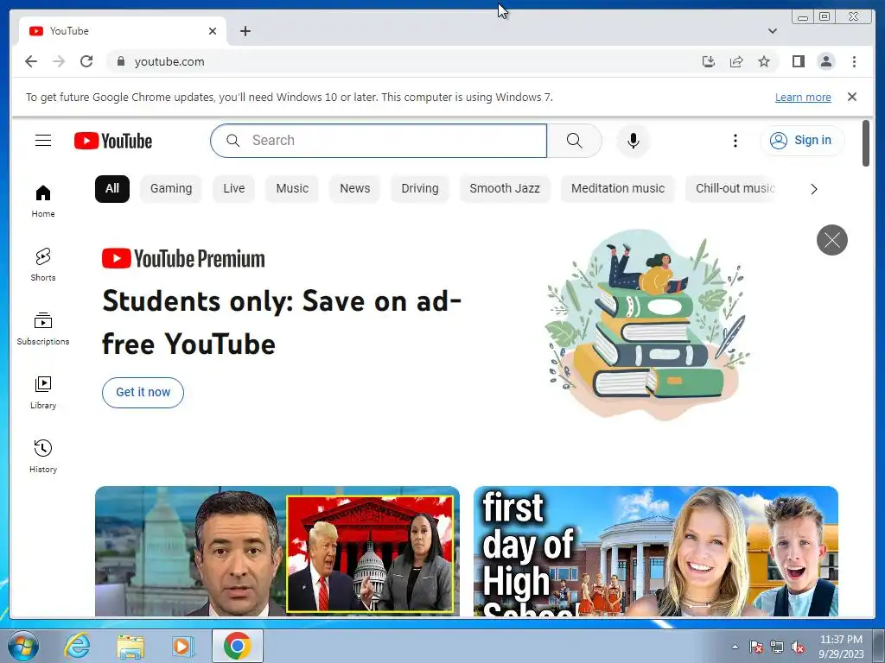This screenshot has height=663, width=885.
Task: Open the Learn more link
Action: tap(803, 97)
